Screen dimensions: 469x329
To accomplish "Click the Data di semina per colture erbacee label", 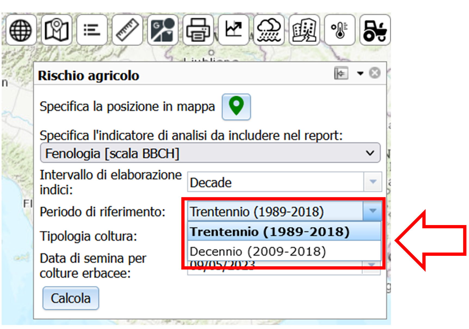I will (x=93, y=266).
